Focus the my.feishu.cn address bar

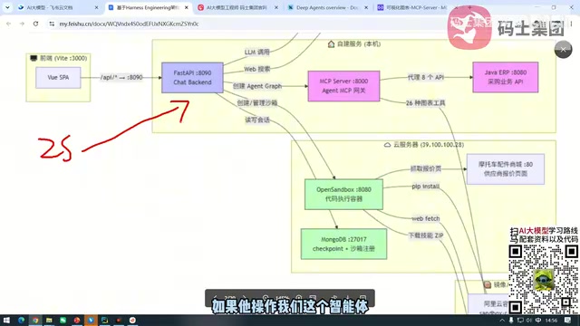pyautogui.click(x=129, y=24)
